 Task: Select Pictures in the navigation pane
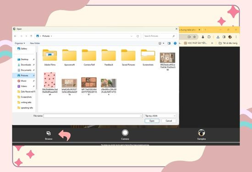tap(24, 76)
